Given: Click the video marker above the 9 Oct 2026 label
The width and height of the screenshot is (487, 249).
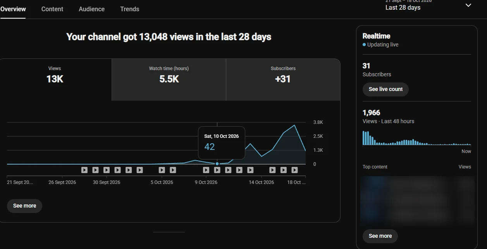Looking at the screenshot, I should pyautogui.click(x=206, y=170).
